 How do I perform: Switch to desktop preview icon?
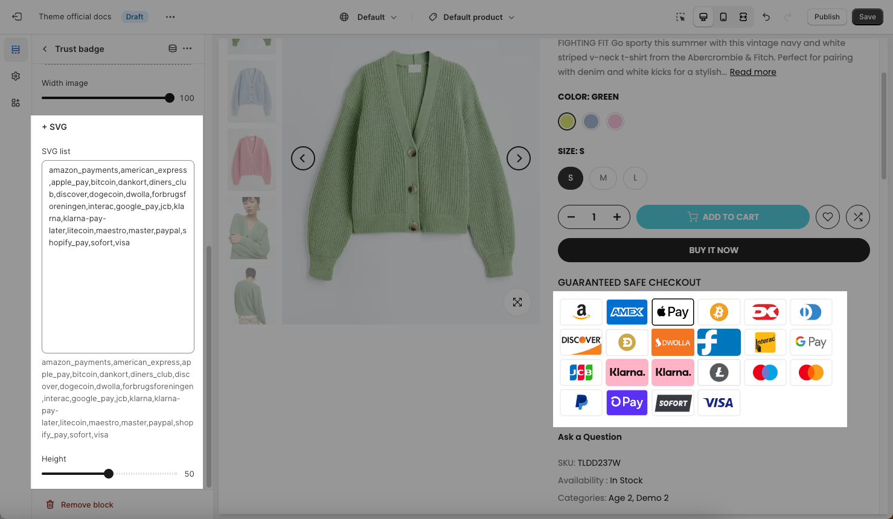pyautogui.click(x=703, y=17)
